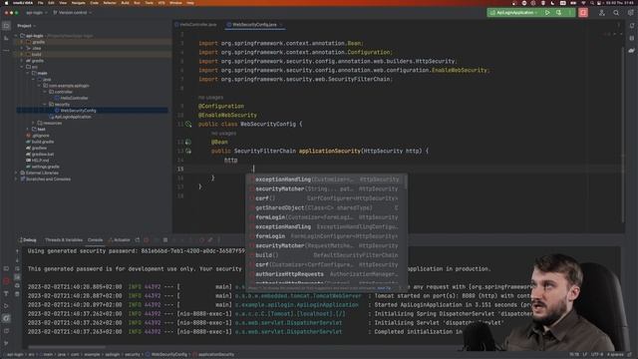Image resolution: width=638 pixels, height=359 pixels.
Task: Click the Wi-Fi icon in macOS menu bar
Action: click(x=583, y=3)
